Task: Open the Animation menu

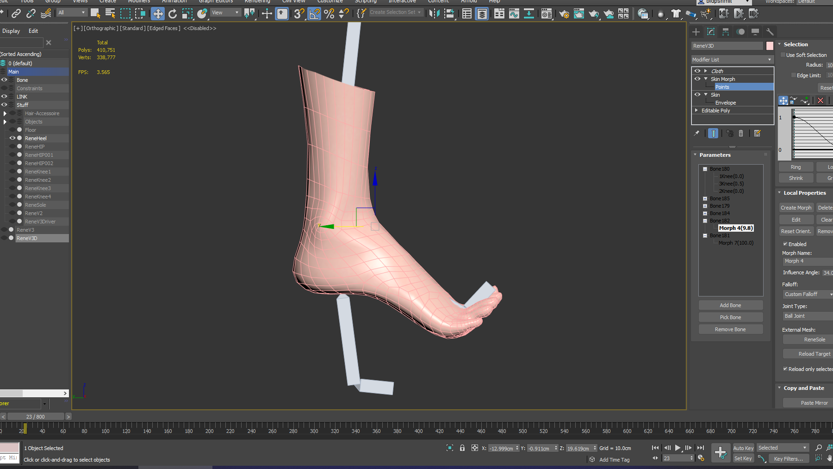Action: coord(174,2)
